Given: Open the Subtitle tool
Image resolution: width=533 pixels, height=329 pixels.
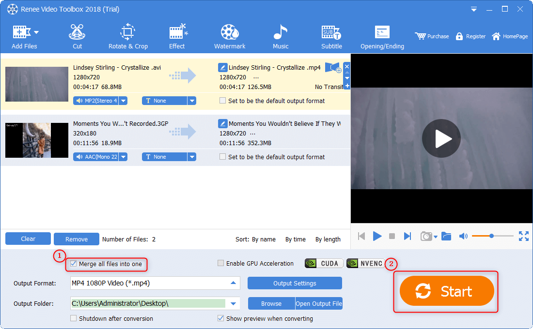Looking at the screenshot, I should point(331,36).
